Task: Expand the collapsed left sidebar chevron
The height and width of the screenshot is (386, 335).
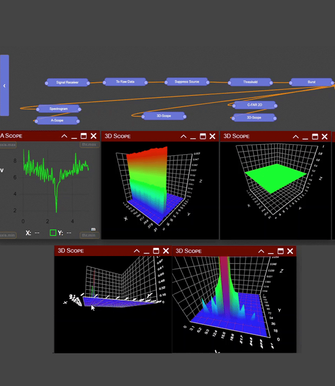Action: 4,85
